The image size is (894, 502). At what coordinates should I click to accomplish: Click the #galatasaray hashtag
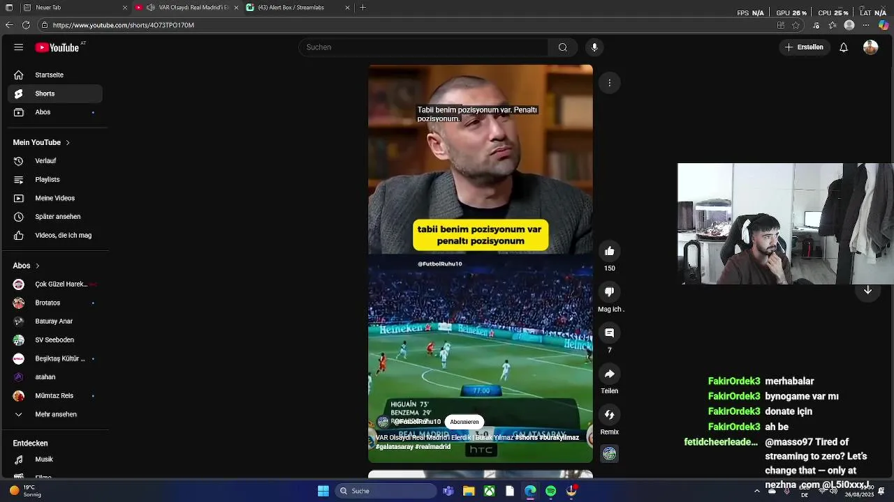tap(395, 447)
